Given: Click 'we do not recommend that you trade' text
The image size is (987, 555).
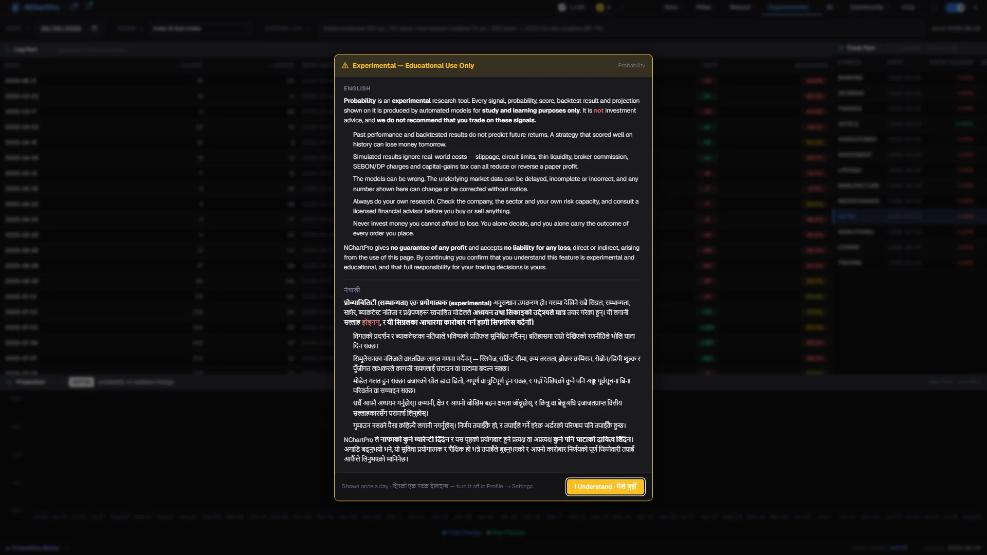Looking at the screenshot, I should pos(456,120).
